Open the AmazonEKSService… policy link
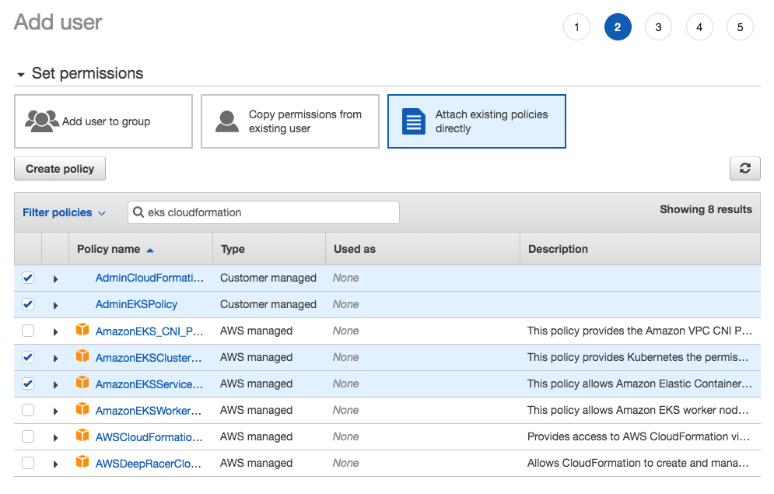 click(149, 384)
